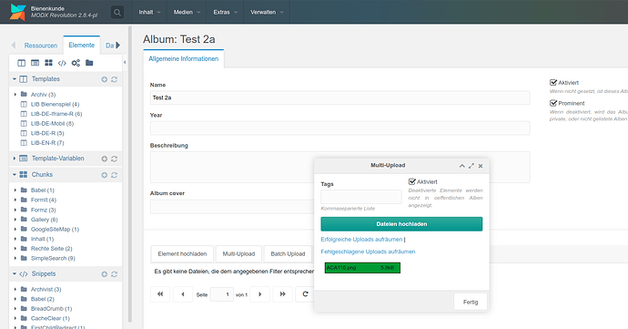Expand the Gallery (6) chunk folder
The height and width of the screenshot is (329, 628).
click(x=15, y=220)
